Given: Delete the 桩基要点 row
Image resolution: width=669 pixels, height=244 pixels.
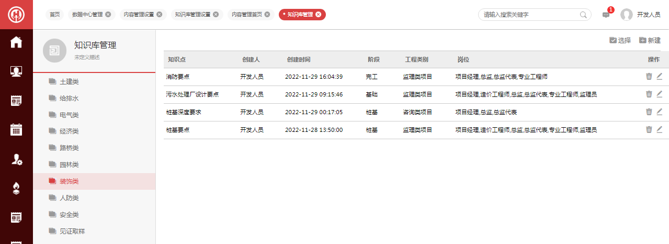Looking at the screenshot, I should (x=649, y=130).
